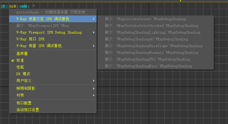Click VRayIsolateSelect`VRayDebugShading submenu entry
The image size is (228, 124).
tap(156, 19)
